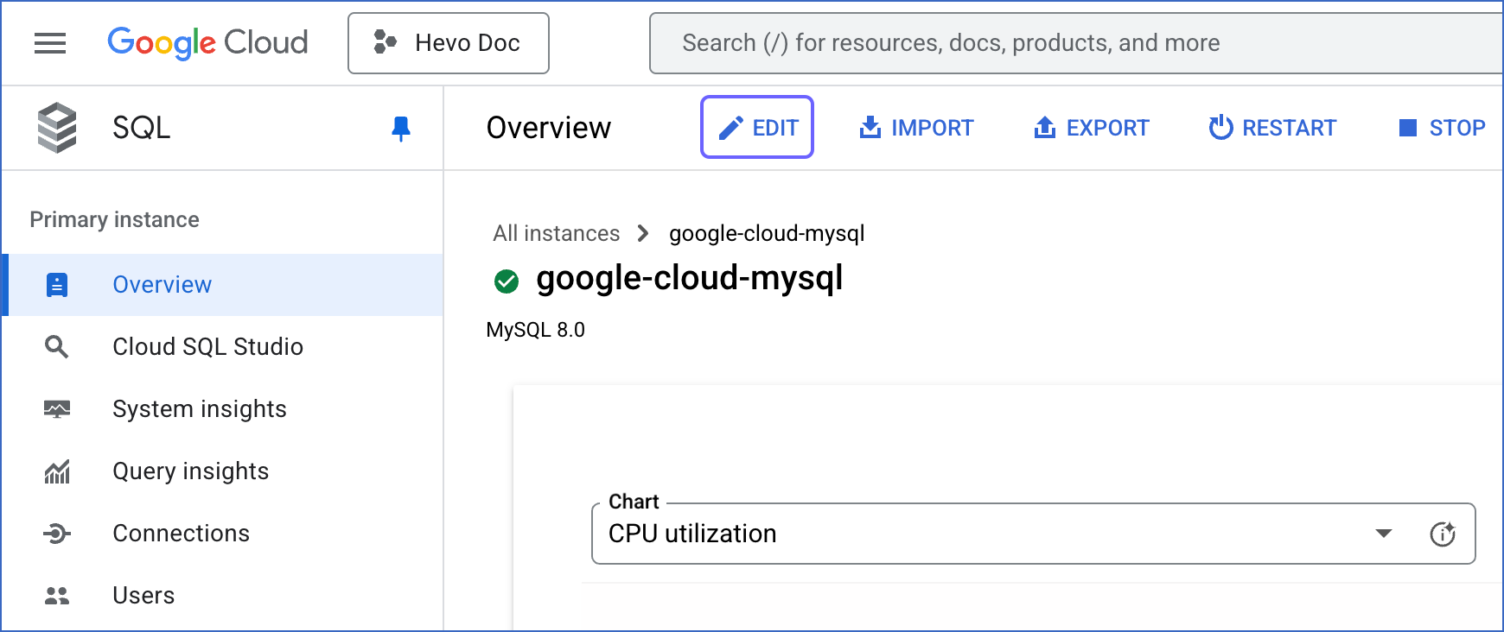Open the hamburger navigation menu

coord(50,43)
